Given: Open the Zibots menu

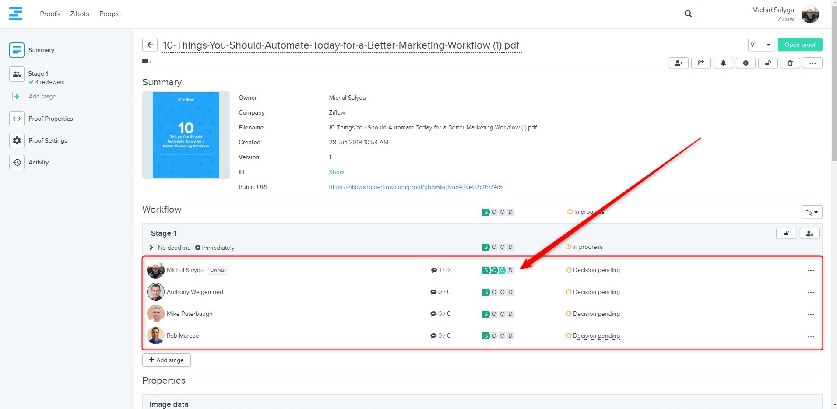Looking at the screenshot, I should [x=79, y=14].
